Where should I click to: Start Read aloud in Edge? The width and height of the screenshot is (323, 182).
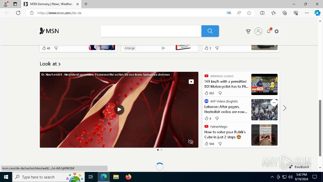click(x=239, y=13)
